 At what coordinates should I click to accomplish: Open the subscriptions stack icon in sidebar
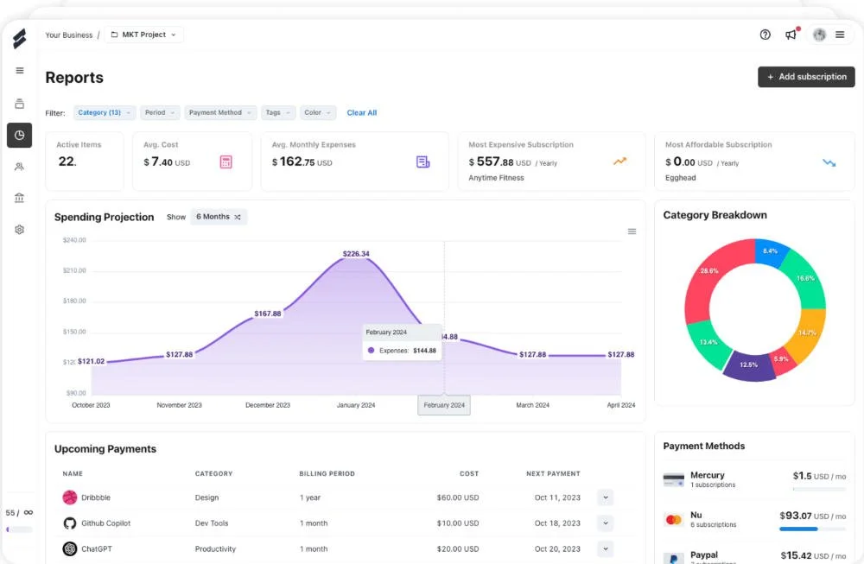pyautogui.click(x=19, y=104)
